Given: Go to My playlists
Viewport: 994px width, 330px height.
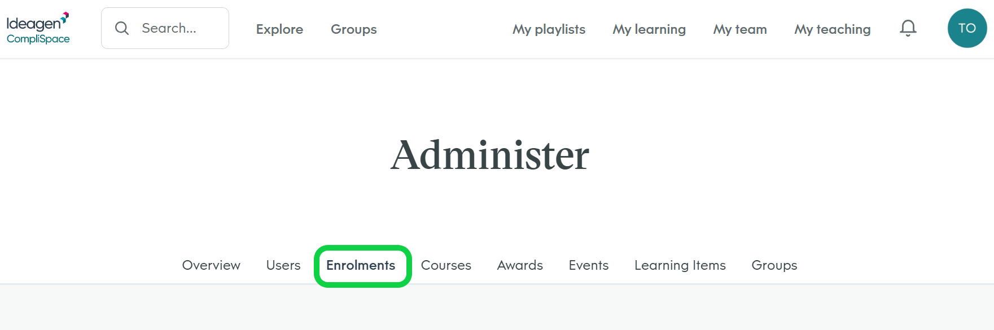Looking at the screenshot, I should coord(548,29).
